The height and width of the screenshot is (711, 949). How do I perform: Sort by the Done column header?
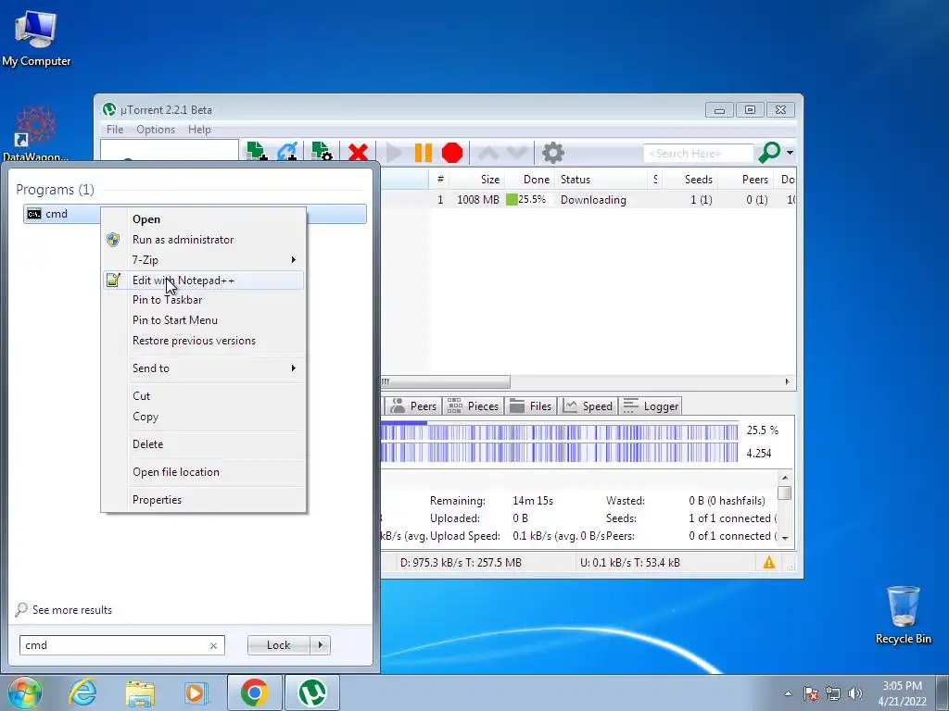point(529,180)
